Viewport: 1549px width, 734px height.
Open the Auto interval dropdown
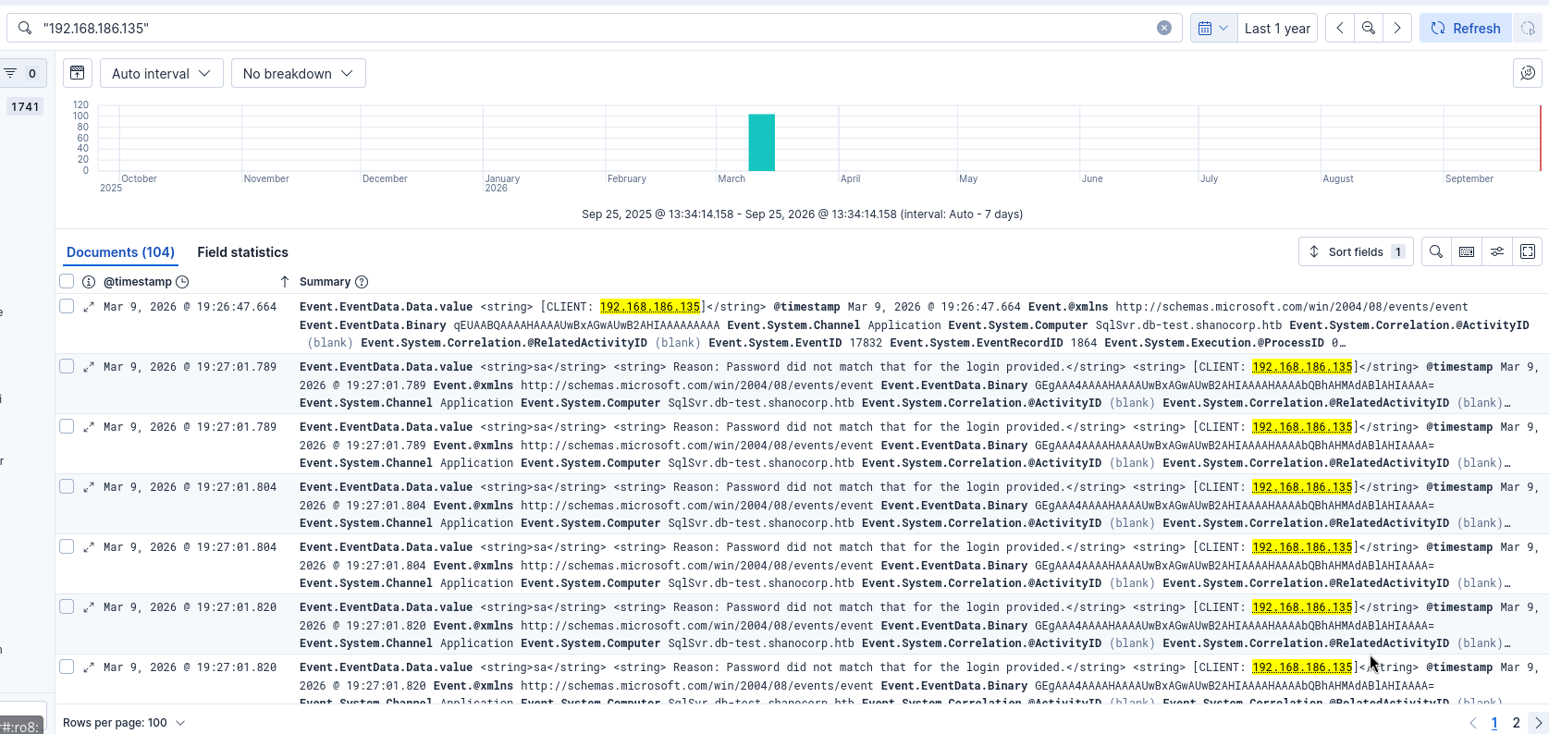click(x=162, y=73)
